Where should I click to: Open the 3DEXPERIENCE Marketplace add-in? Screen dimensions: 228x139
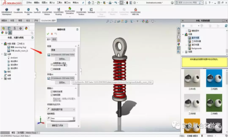pos(7,12)
